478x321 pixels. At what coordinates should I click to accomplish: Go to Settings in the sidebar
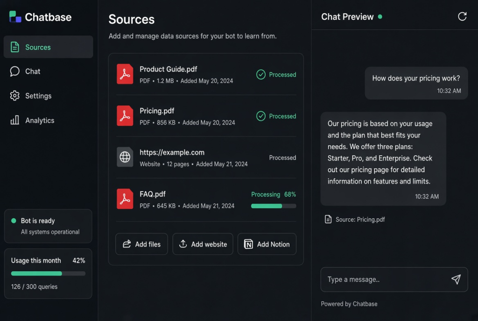(48, 95)
